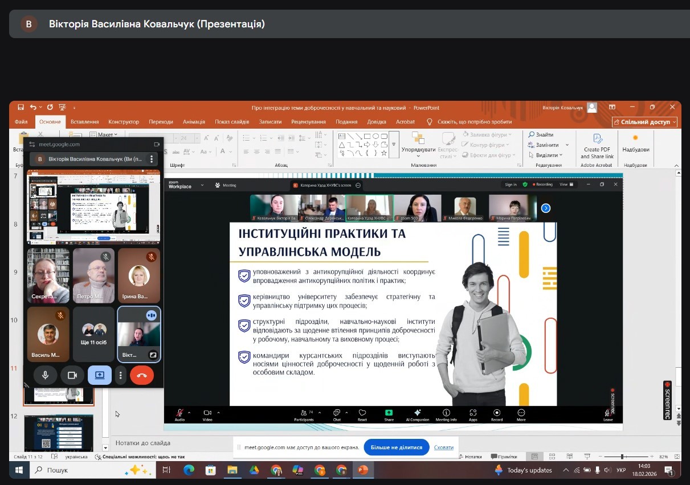Click Create PDF and Share link

tap(597, 146)
